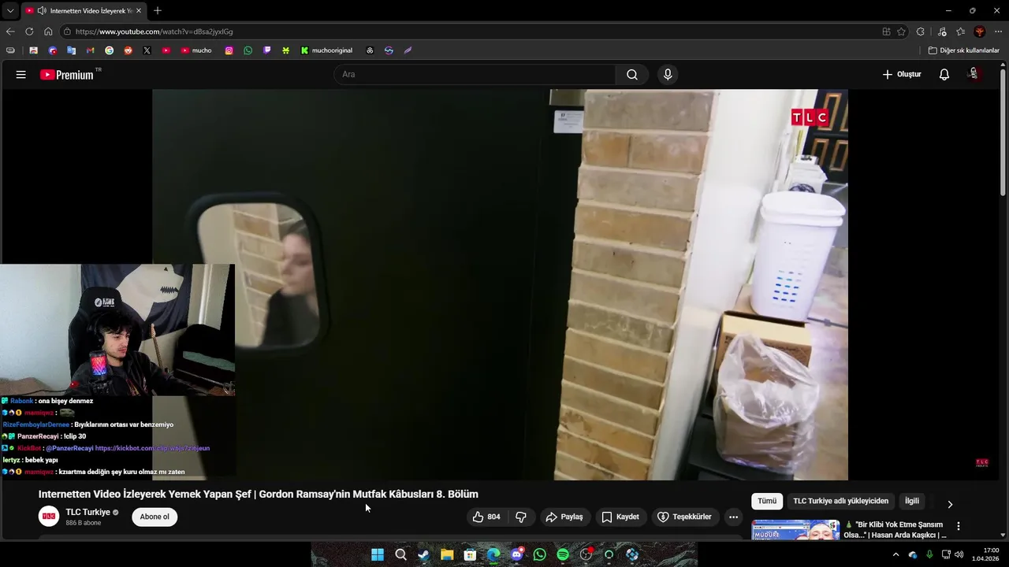Open the Windows Start menu
The height and width of the screenshot is (567, 1009).
378,554
